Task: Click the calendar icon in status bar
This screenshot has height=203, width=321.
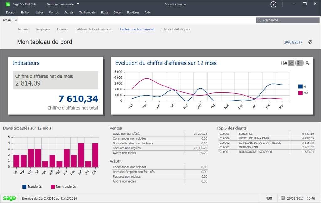Action: (282, 198)
